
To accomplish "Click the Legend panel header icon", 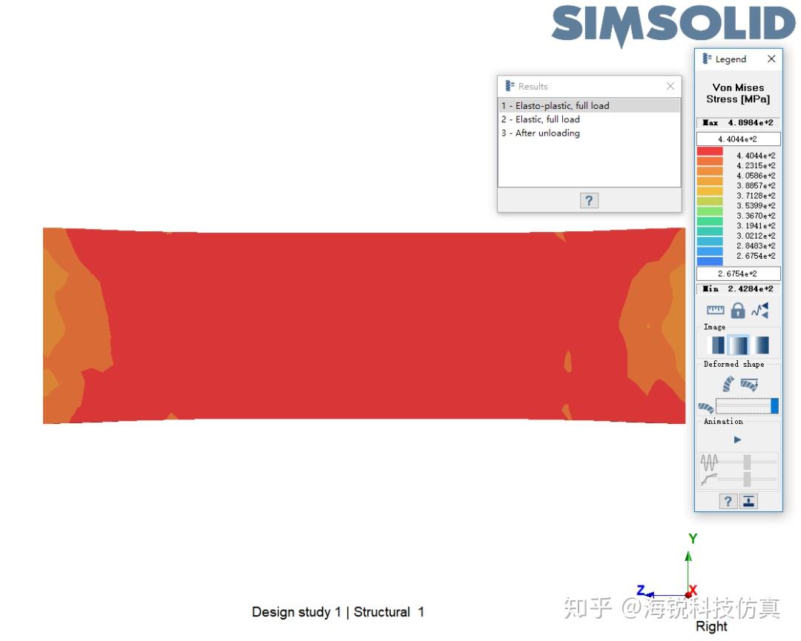I will coord(705,59).
